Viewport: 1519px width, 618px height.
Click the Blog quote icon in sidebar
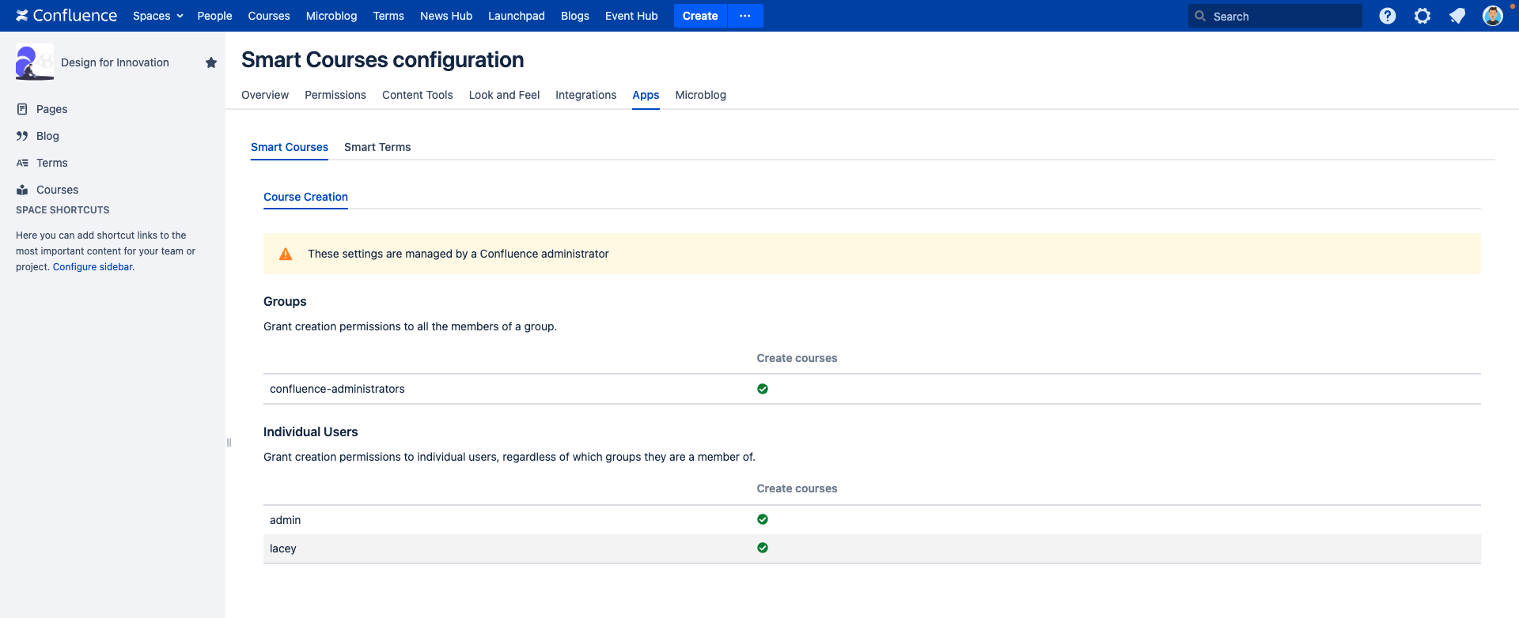coord(22,136)
